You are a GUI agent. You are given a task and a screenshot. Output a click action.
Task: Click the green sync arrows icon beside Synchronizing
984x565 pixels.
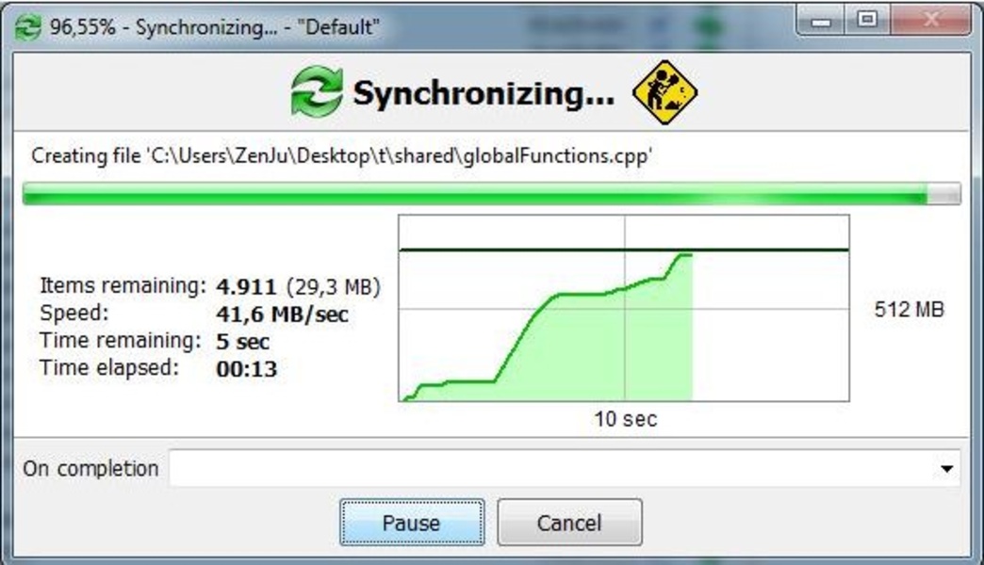coord(317,92)
